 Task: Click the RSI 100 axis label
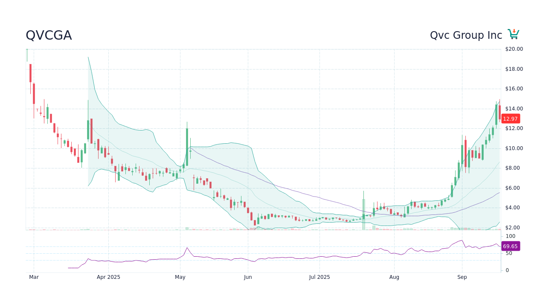tap(511, 236)
